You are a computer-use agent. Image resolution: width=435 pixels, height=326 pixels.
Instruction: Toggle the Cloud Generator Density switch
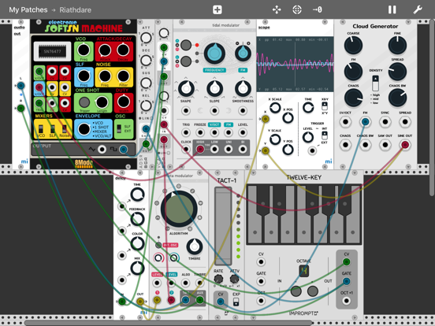(375, 83)
